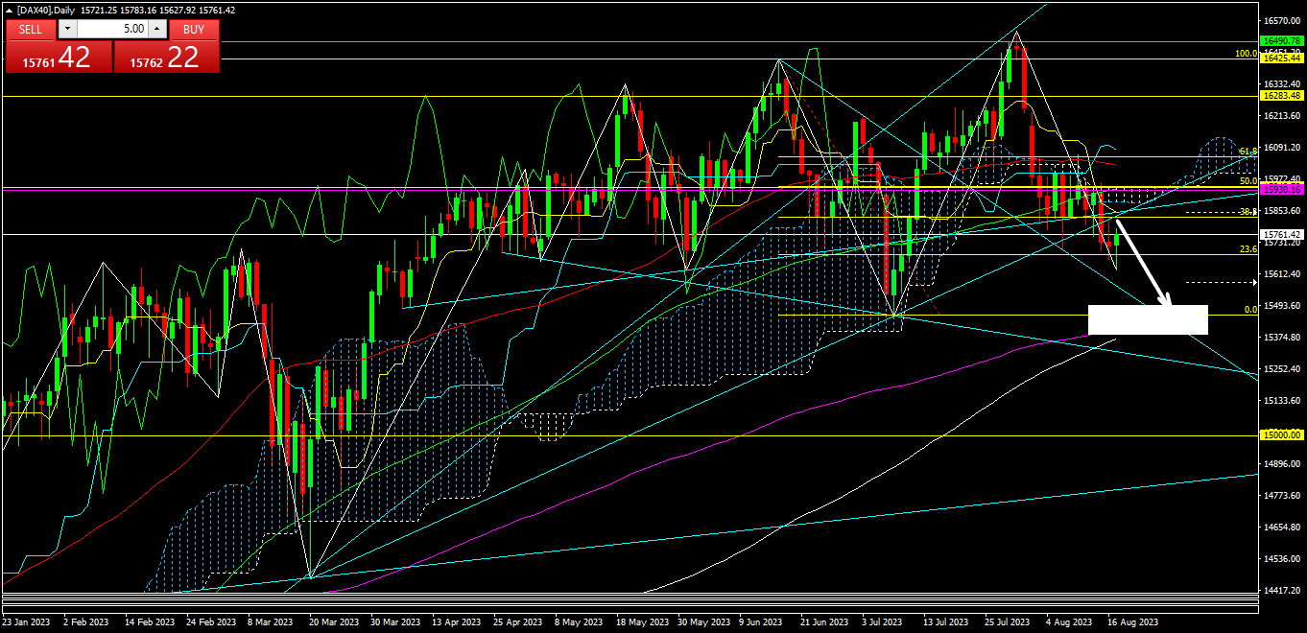Select the green 16490.78 price label
The height and width of the screenshot is (633, 1307).
click(1282, 41)
